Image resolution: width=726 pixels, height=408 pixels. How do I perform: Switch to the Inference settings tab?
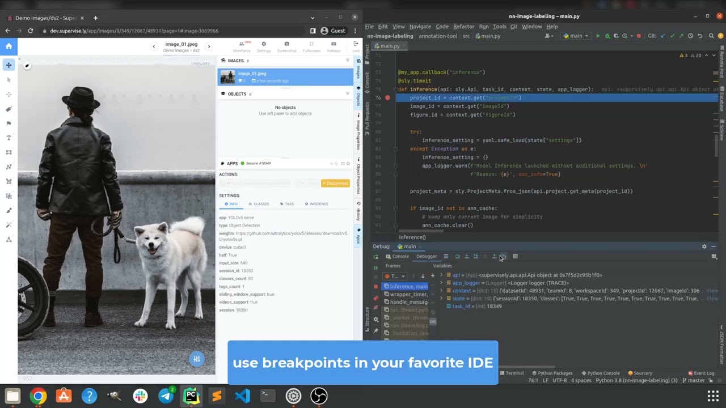pyautogui.click(x=316, y=204)
